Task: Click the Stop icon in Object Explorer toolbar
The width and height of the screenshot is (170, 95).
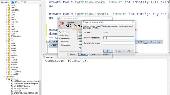Action: point(19,2)
